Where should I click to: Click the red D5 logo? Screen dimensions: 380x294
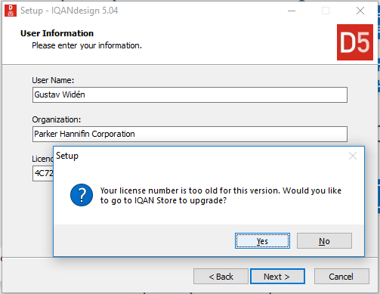(355, 42)
